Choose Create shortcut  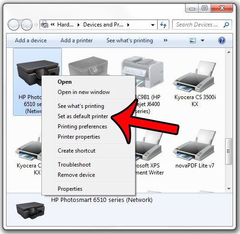(x=77, y=151)
